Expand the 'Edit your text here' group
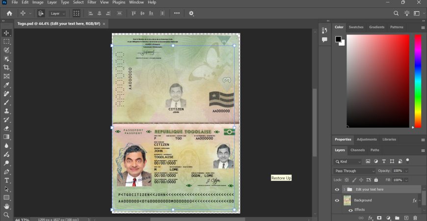The width and height of the screenshot is (427, 221). 345,190
